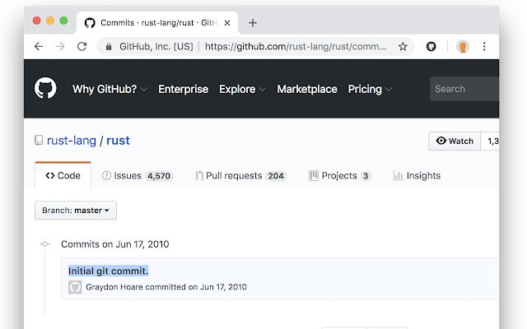Click 'Graydon Hoare' author name
Screen dimensions: 527x329
114,287
